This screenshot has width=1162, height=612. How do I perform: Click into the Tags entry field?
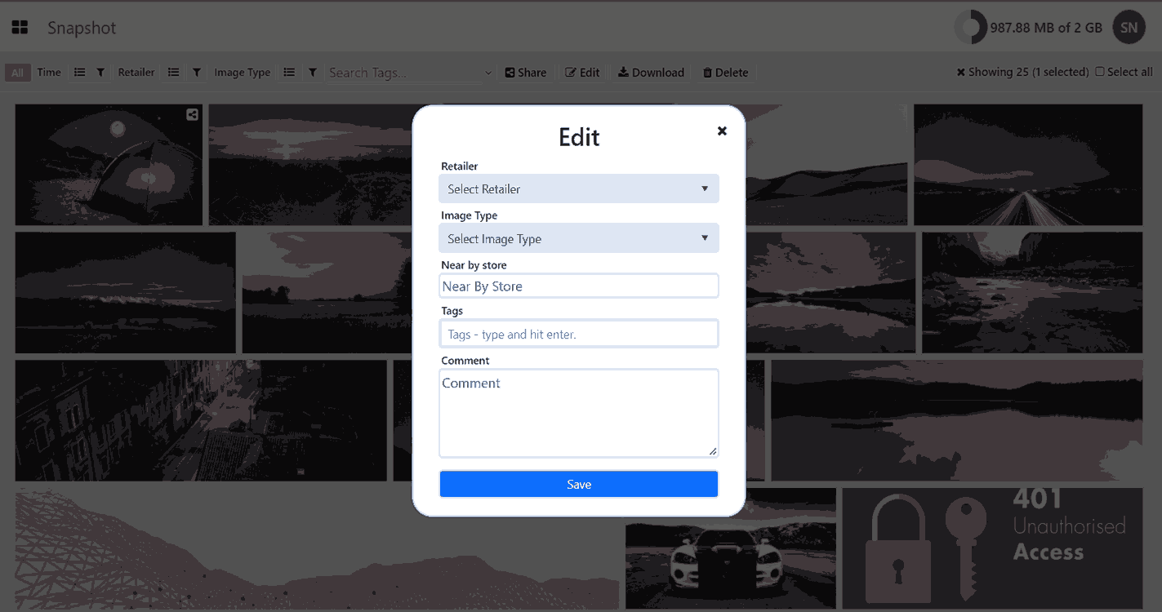tap(579, 334)
